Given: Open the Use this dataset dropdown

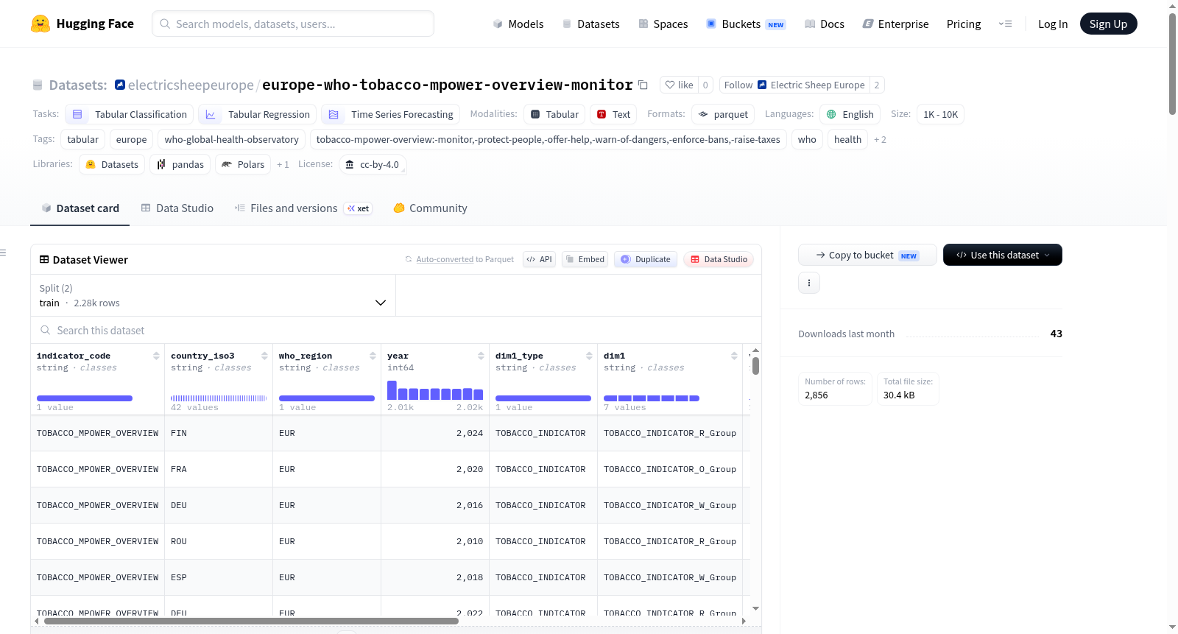Looking at the screenshot, I should 1002,255.
